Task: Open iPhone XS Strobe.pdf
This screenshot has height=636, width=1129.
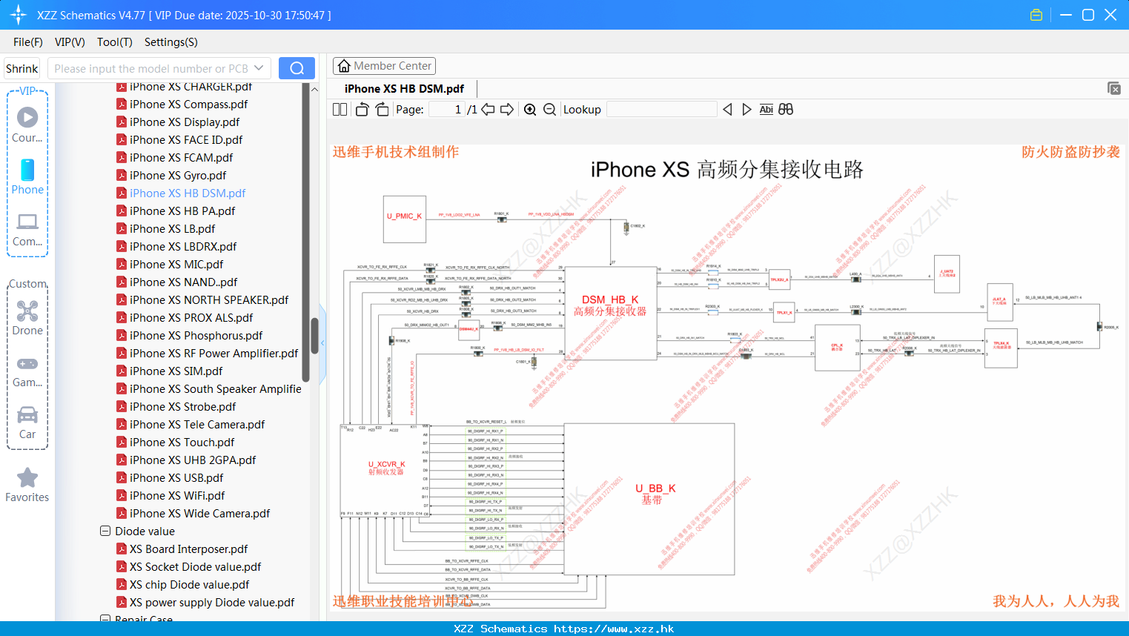Action: pos(182,407)
